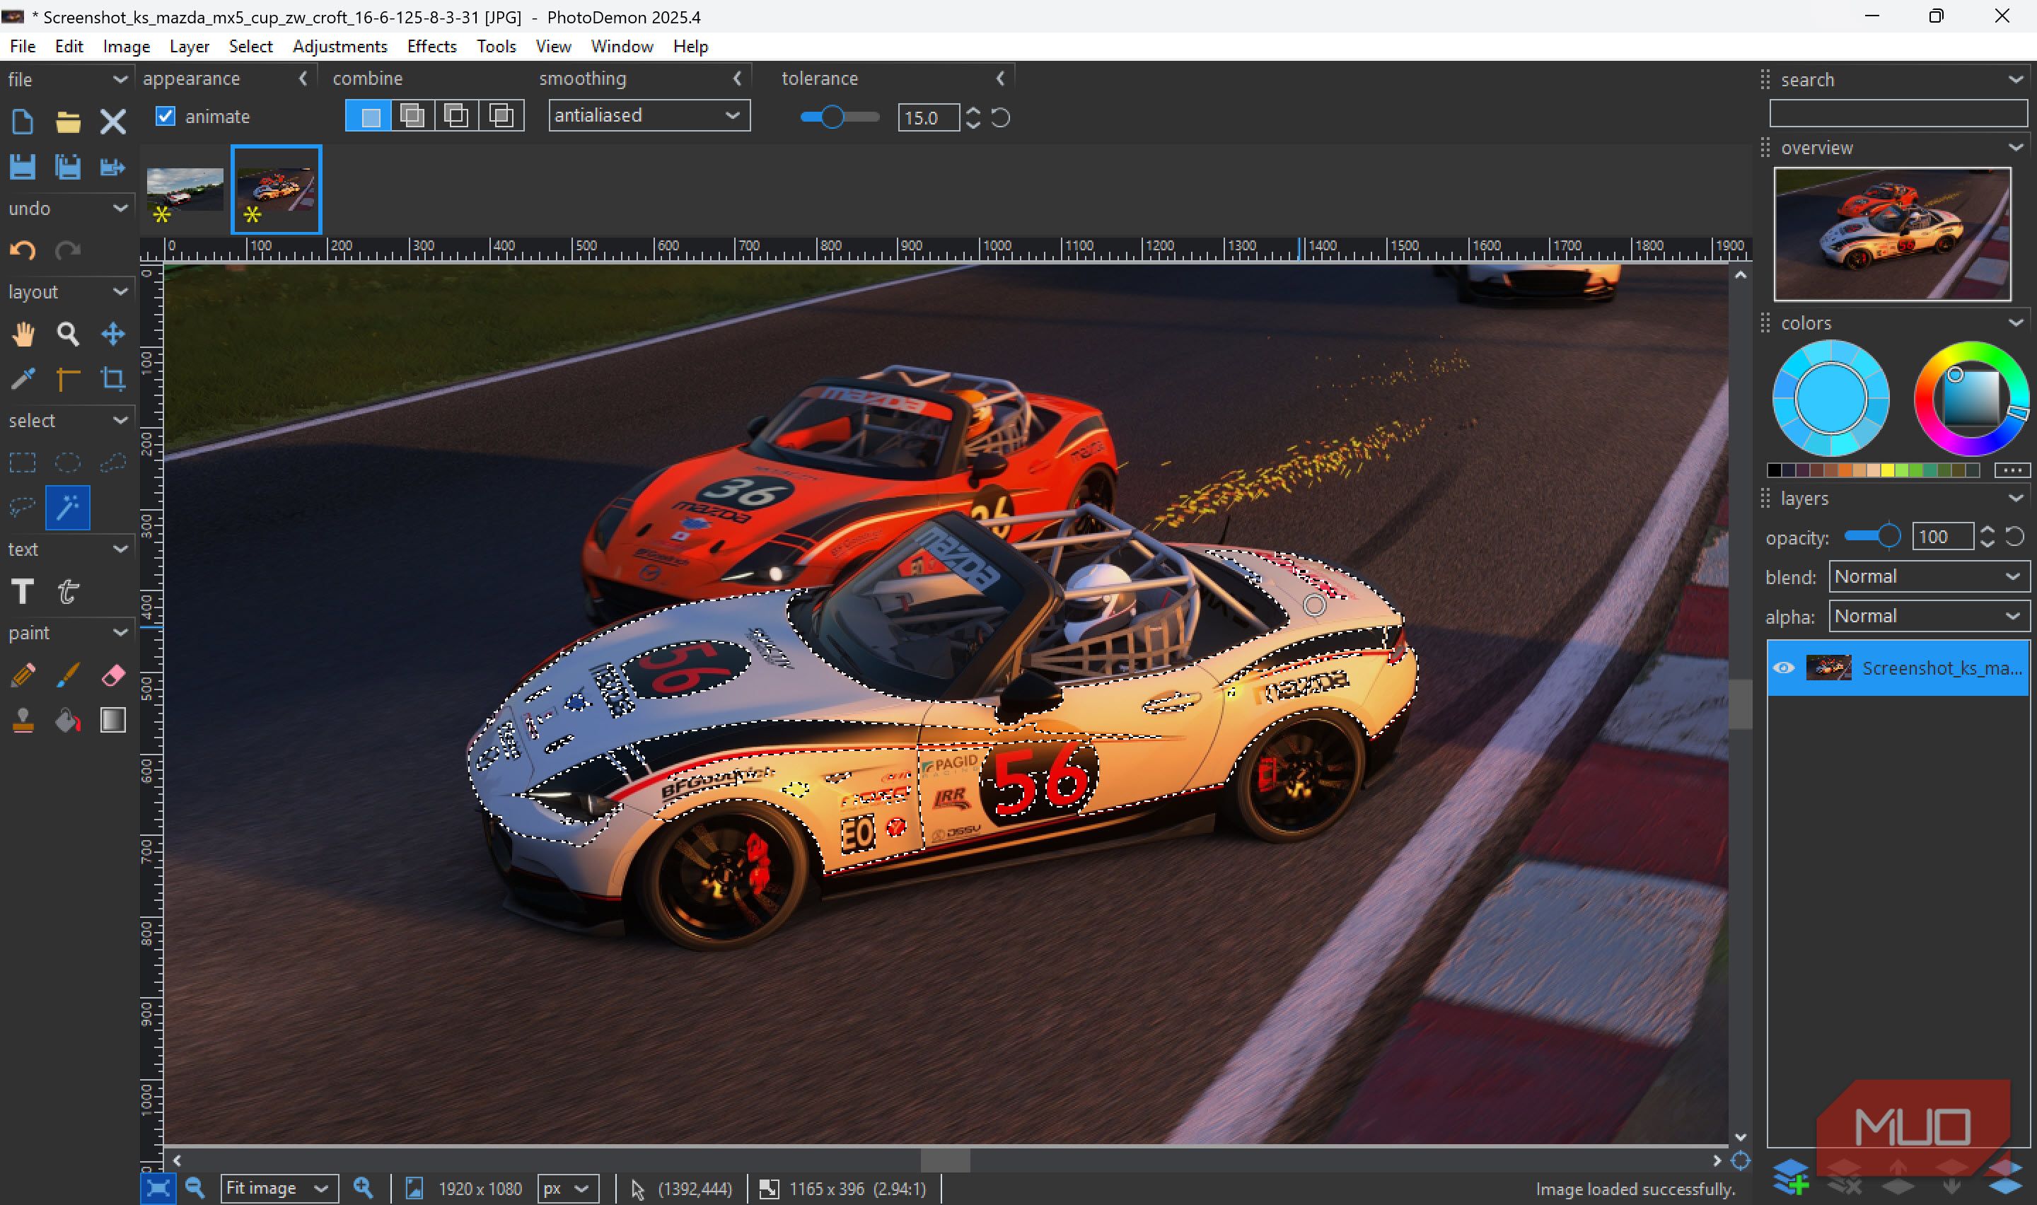This screenshot has height=1205, width=2037.
Task: Select the Zoom magnifier tool
Action: (67, 334)
